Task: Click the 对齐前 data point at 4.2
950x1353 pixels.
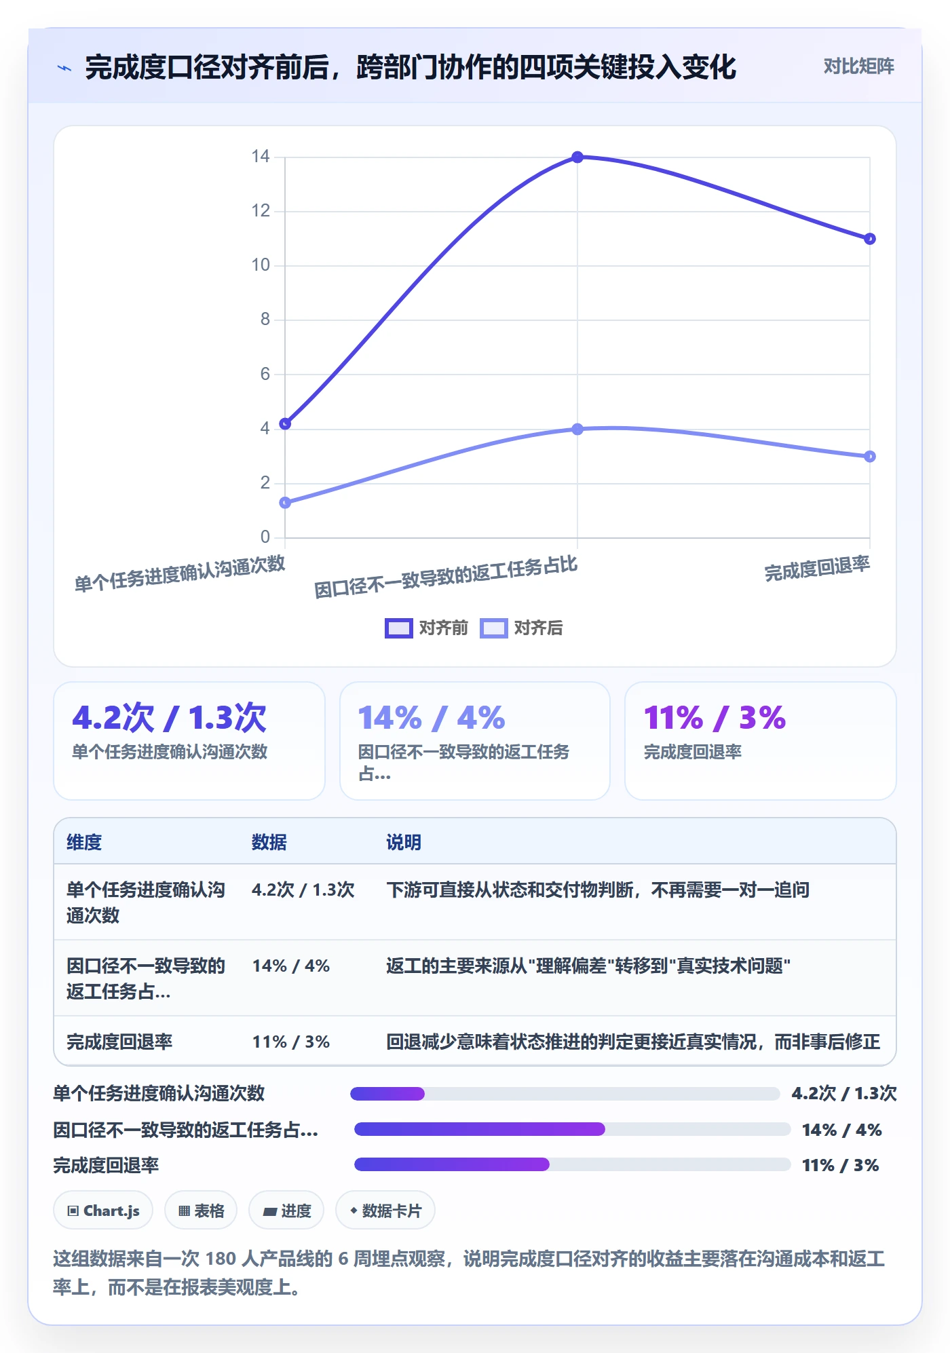Action: (285, 423)
